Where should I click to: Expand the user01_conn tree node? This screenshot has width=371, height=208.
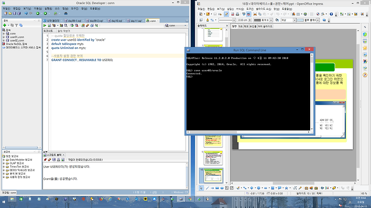tap(4, 37)
